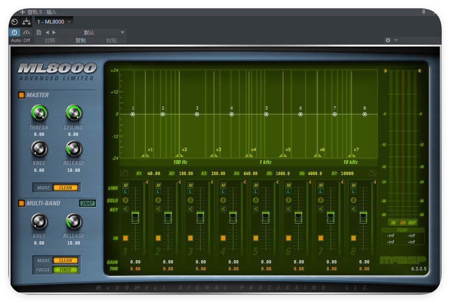Click band 8 key listen speaker icon
This screenshot has width=450, height=303.
coord(354,209)
